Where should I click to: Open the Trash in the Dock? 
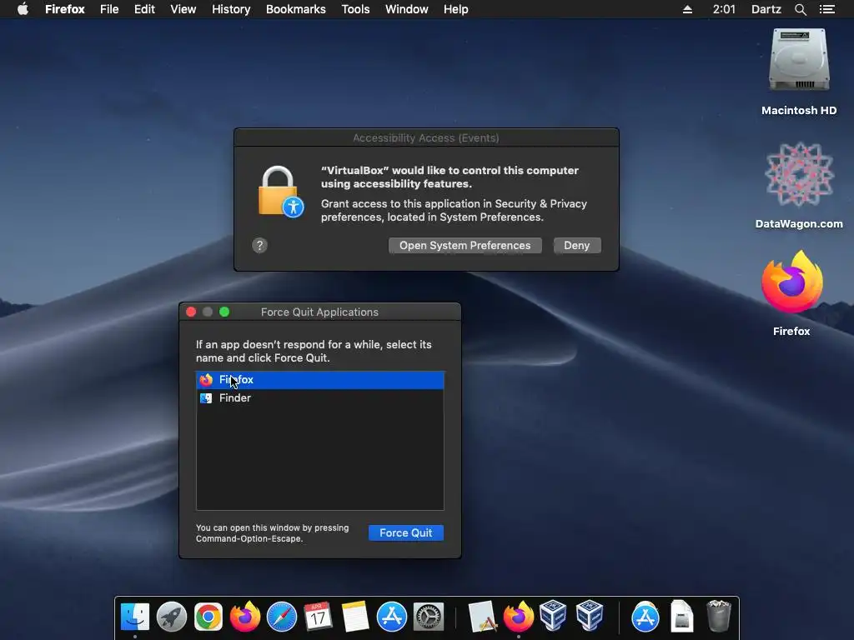[718, 616]
